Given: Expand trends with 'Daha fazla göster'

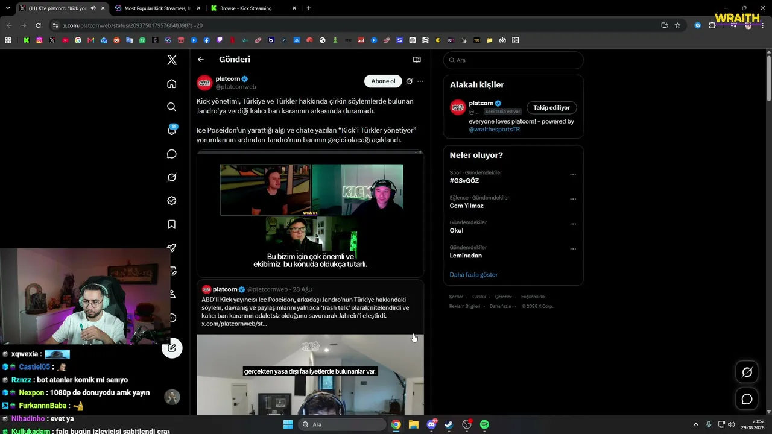Looking at the screenshot, I should (473, 275).
